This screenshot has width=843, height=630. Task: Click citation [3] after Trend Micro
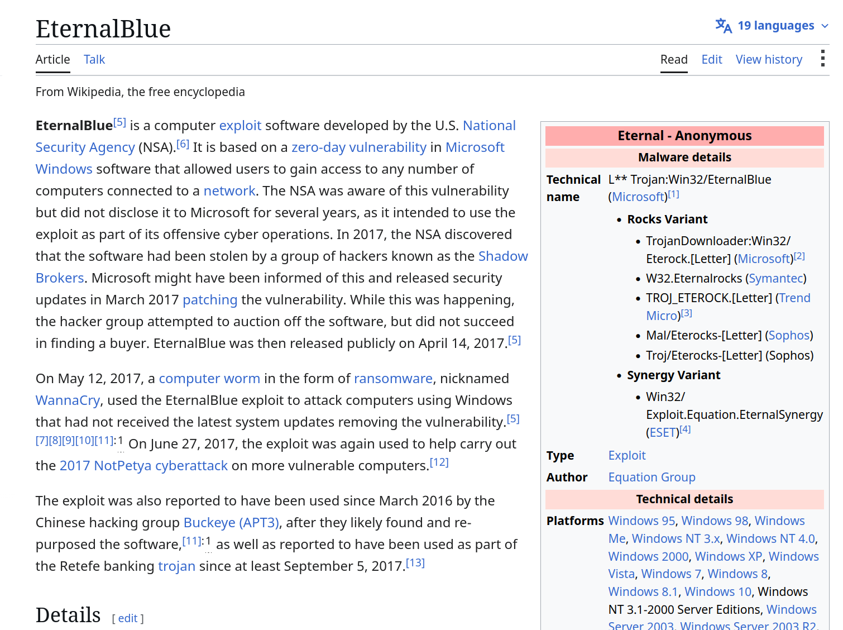coord(687,313)
